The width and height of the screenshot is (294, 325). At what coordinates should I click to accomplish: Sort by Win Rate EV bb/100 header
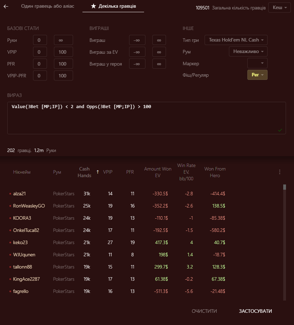coord(186,172)
